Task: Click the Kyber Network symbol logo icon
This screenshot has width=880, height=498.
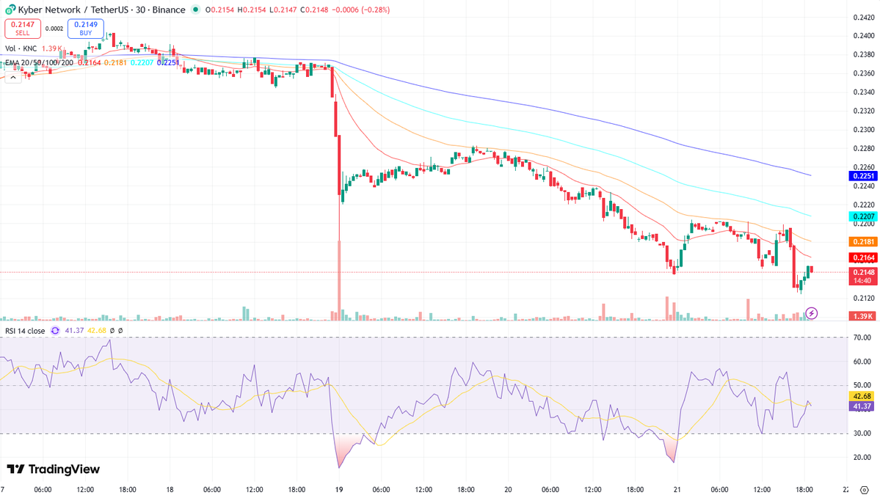Action: pyautogui.click(x=10, y=10)
